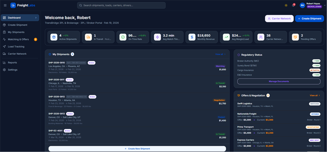Click the On-Time Rate check icon
The height and width of the screenshot is (152, 327).
point(123,37)
